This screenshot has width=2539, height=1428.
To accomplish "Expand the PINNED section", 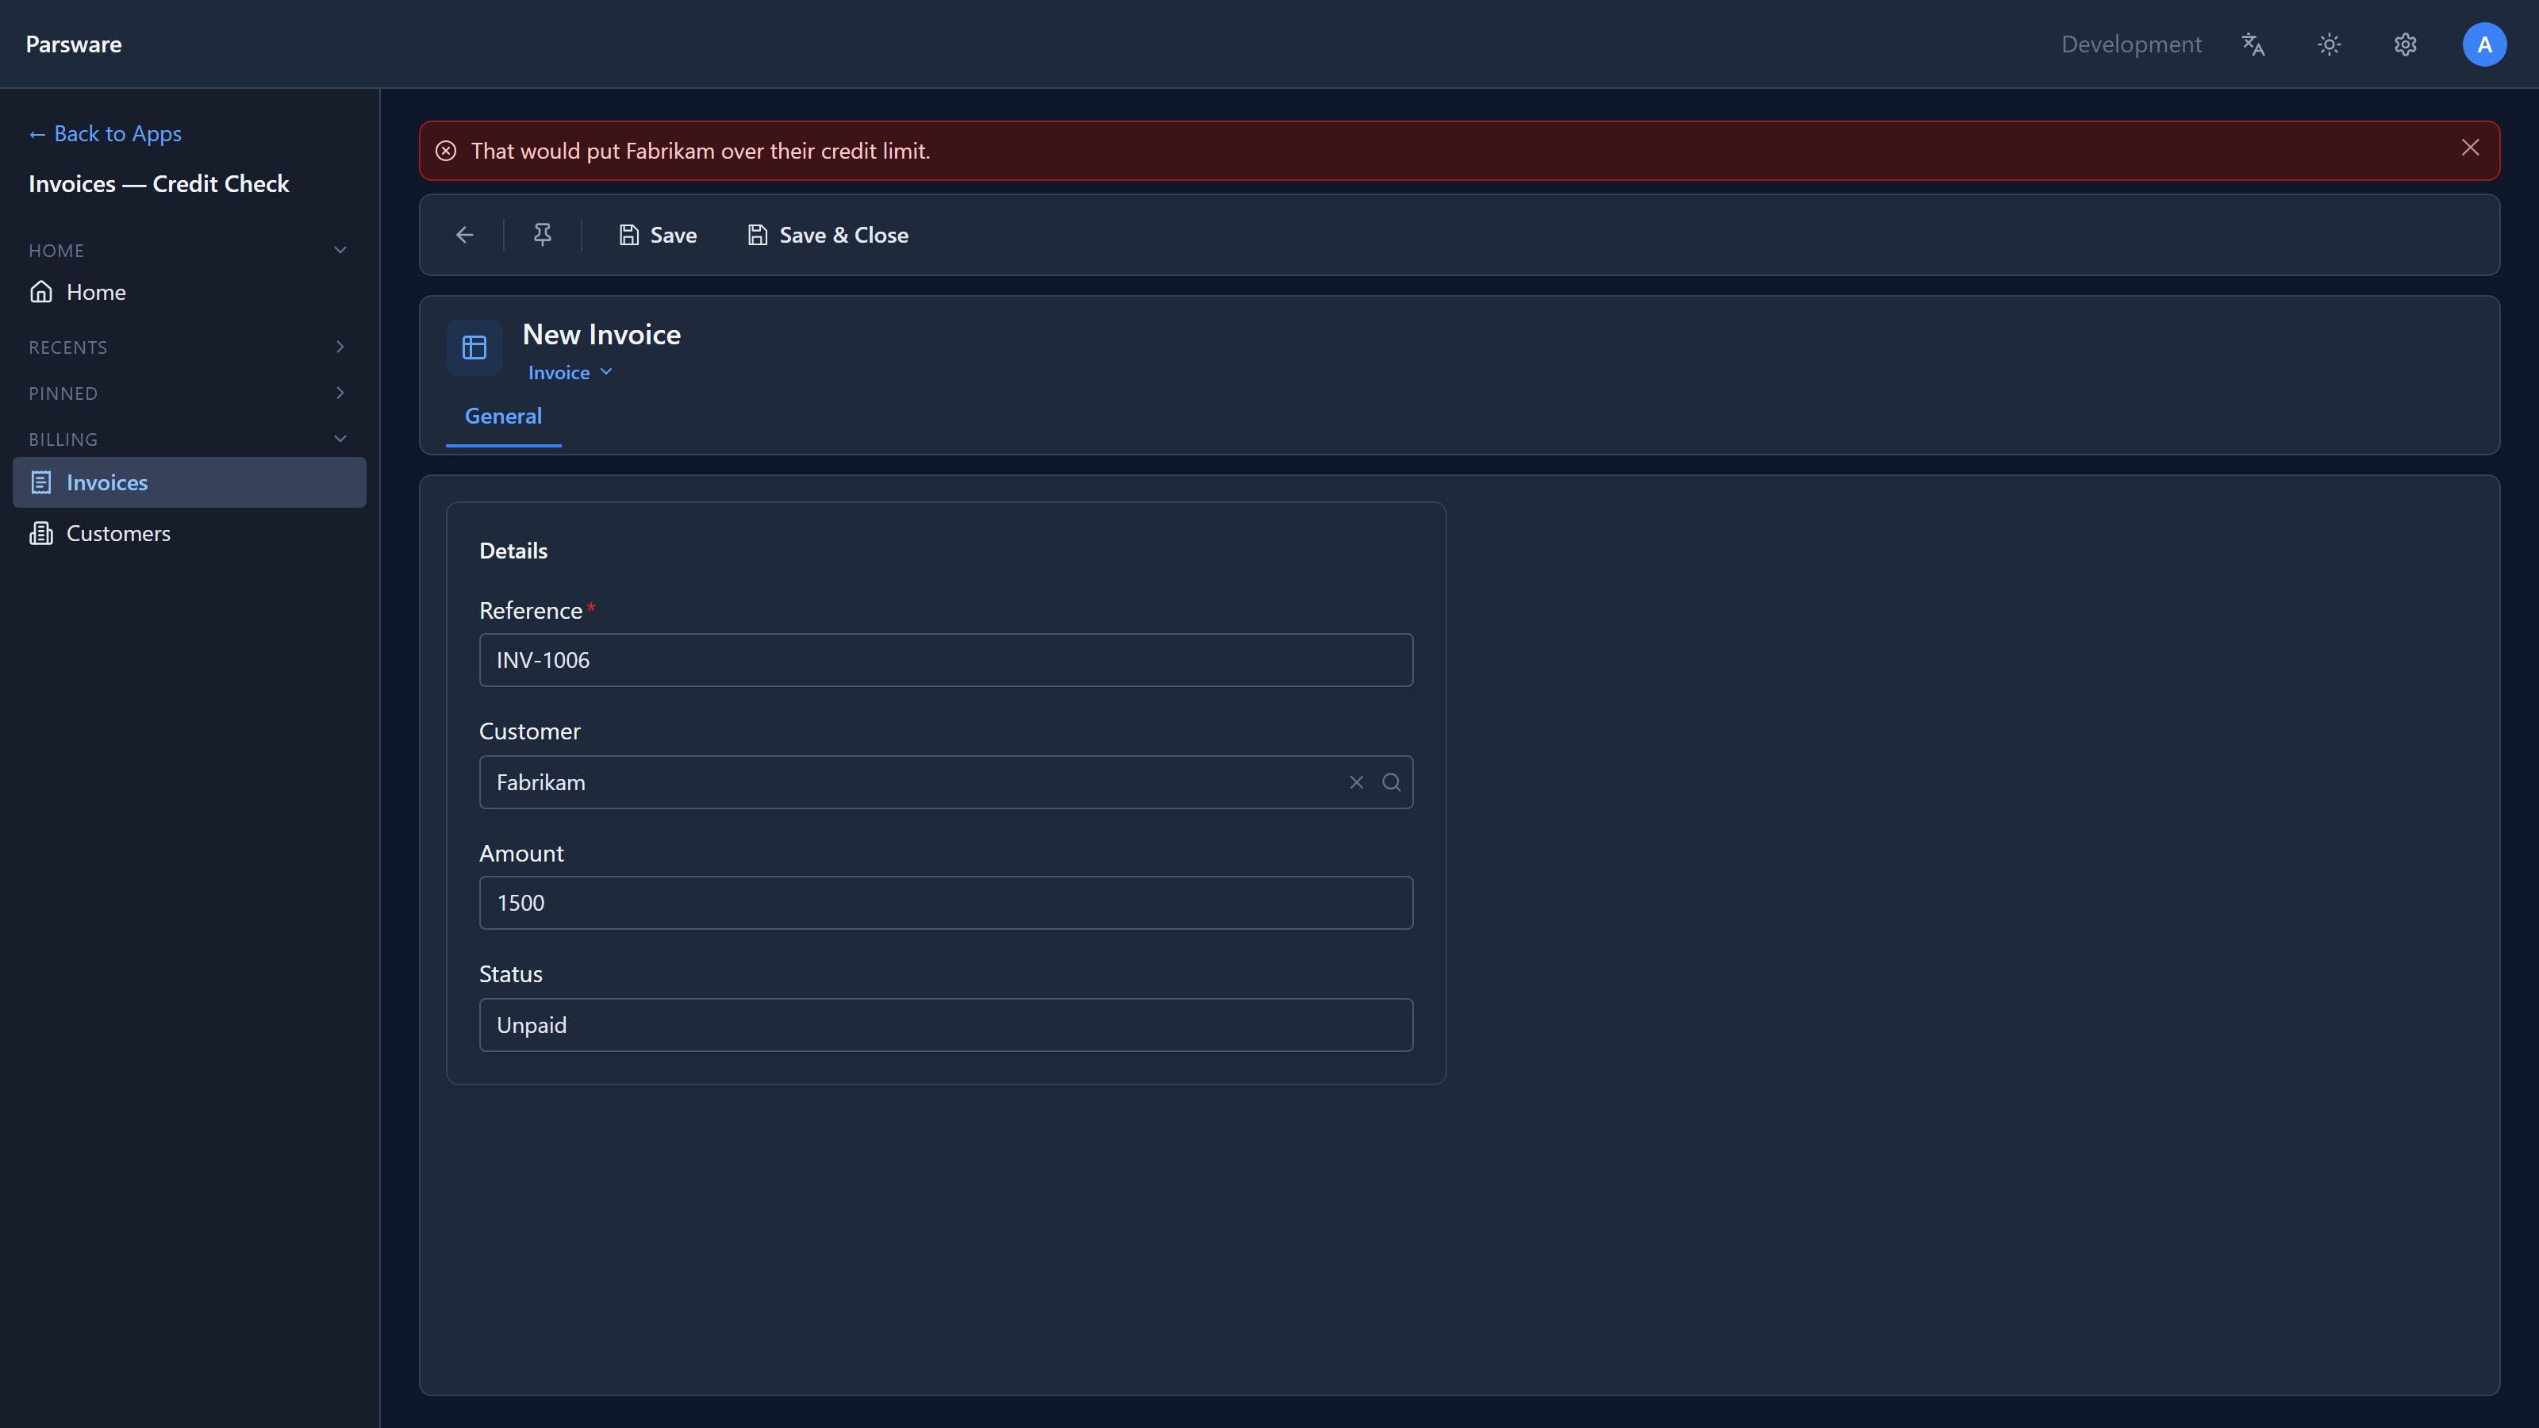I will [188, 393].
